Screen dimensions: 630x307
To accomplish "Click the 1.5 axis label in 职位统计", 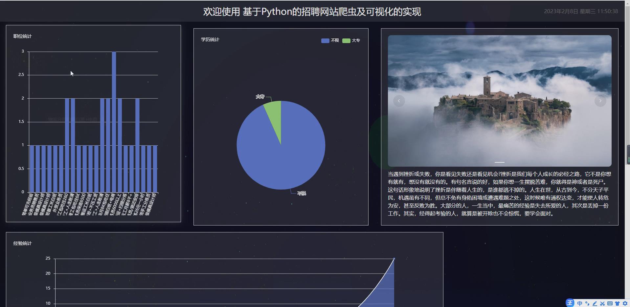I will coord(21,121).
